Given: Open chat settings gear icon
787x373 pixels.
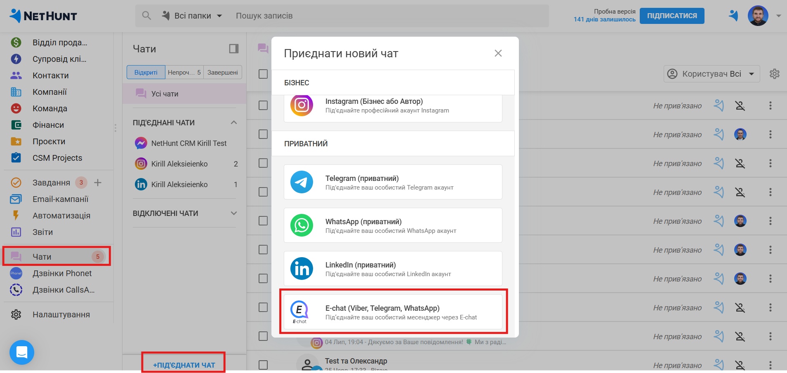Looking at the screenshot, I should pyautogui.click(x=774, y=74).
